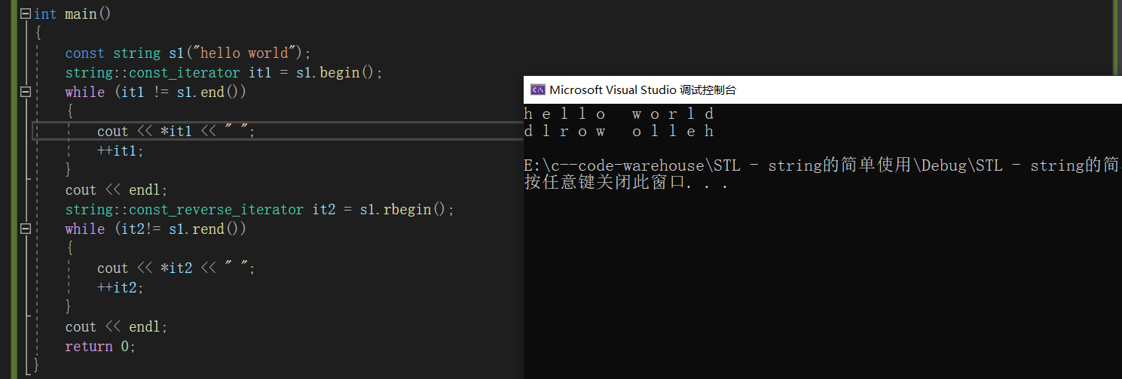This screenshot has height=379, width=1122.
Task: Click the Microsoft Visual Studio console title
Action: (x=642, y=90)
